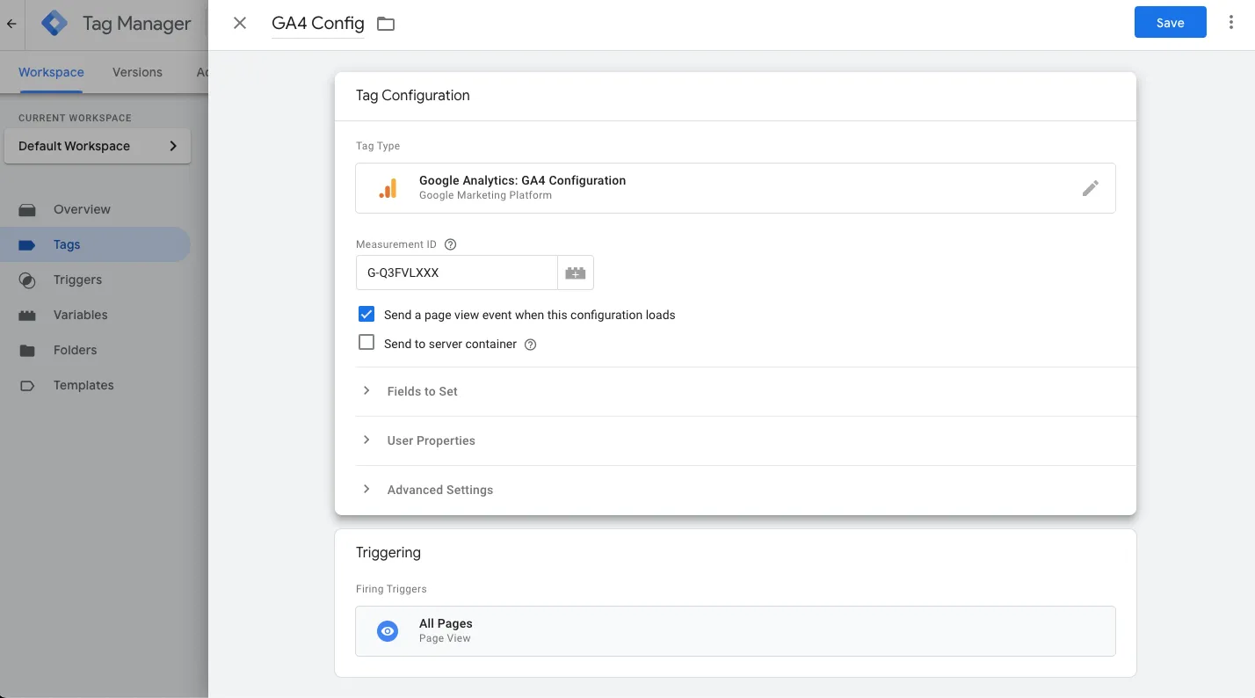Click inside the Measurement ID field
Screen dimensions: 1255x698
(456, 273)
